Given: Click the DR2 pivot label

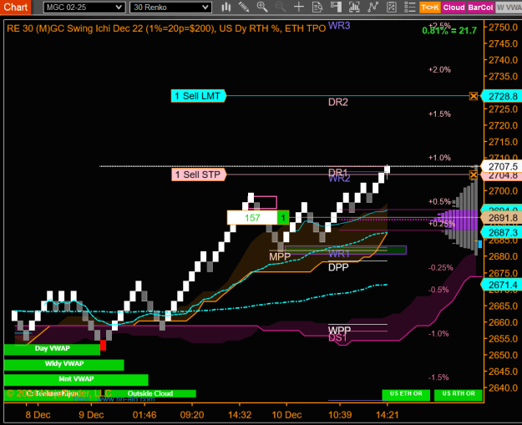Looking at the screenshot, I should pos(338,102).
